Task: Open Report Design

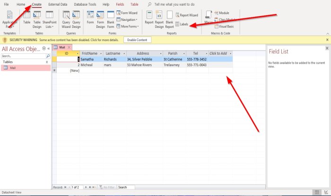Action: point(159,20)
